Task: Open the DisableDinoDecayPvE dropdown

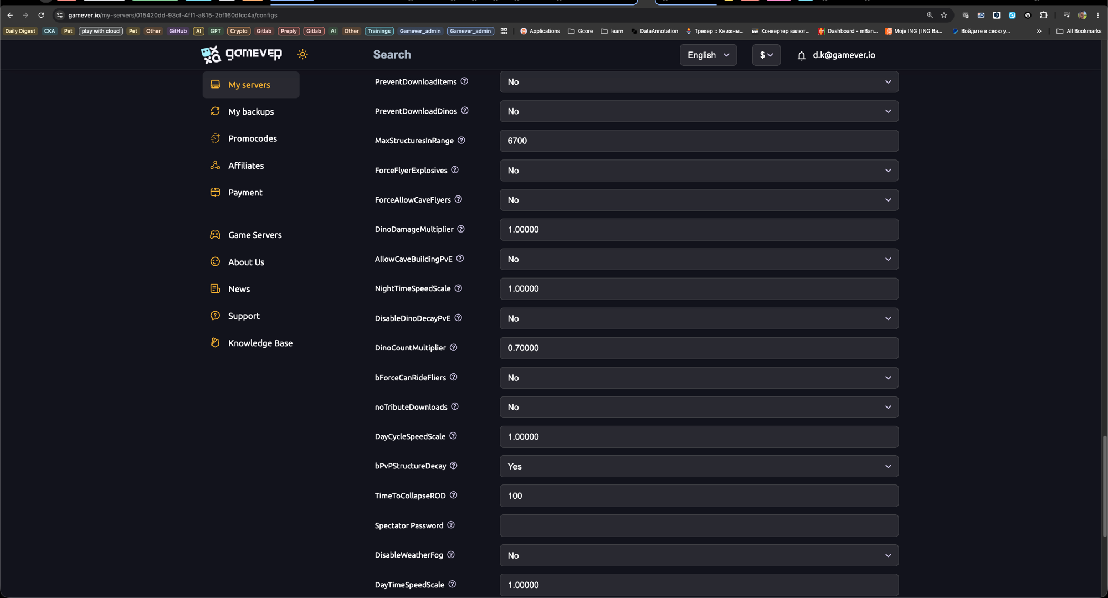Action: 699,318
